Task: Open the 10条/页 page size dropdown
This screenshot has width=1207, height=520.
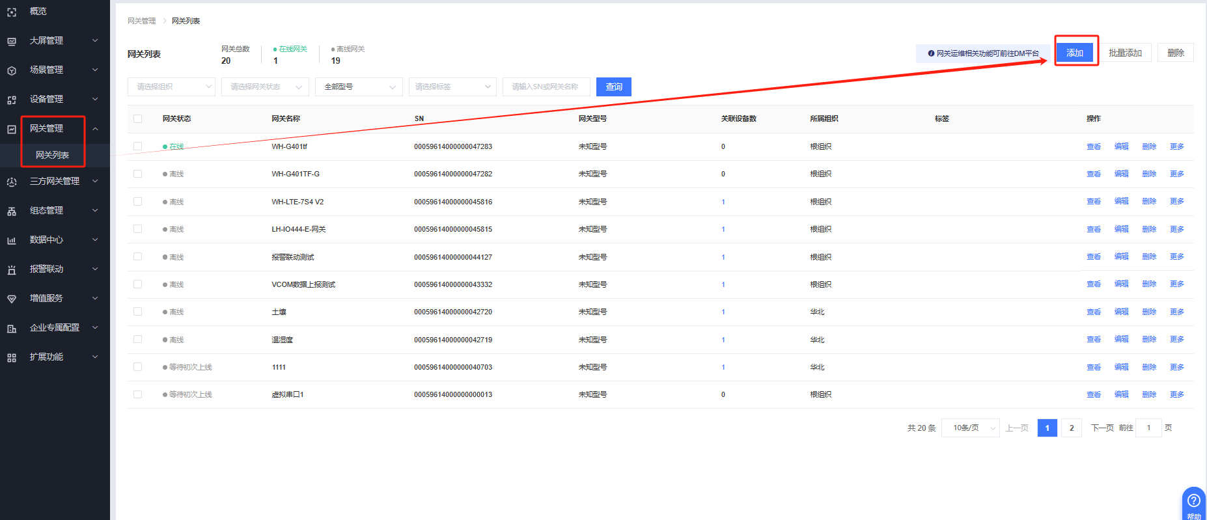Action: 970,428
